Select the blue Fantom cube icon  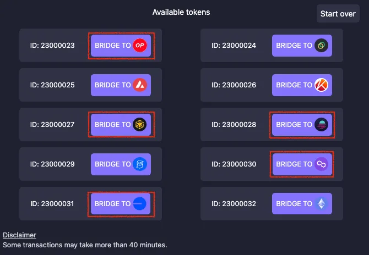click(x=140, y=164)
